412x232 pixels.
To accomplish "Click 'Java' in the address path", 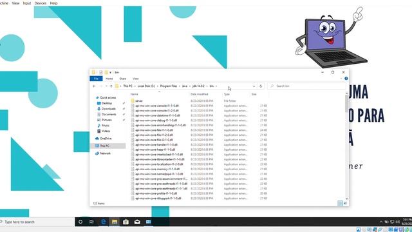I will pyautogui.click(x=185, y=86).
